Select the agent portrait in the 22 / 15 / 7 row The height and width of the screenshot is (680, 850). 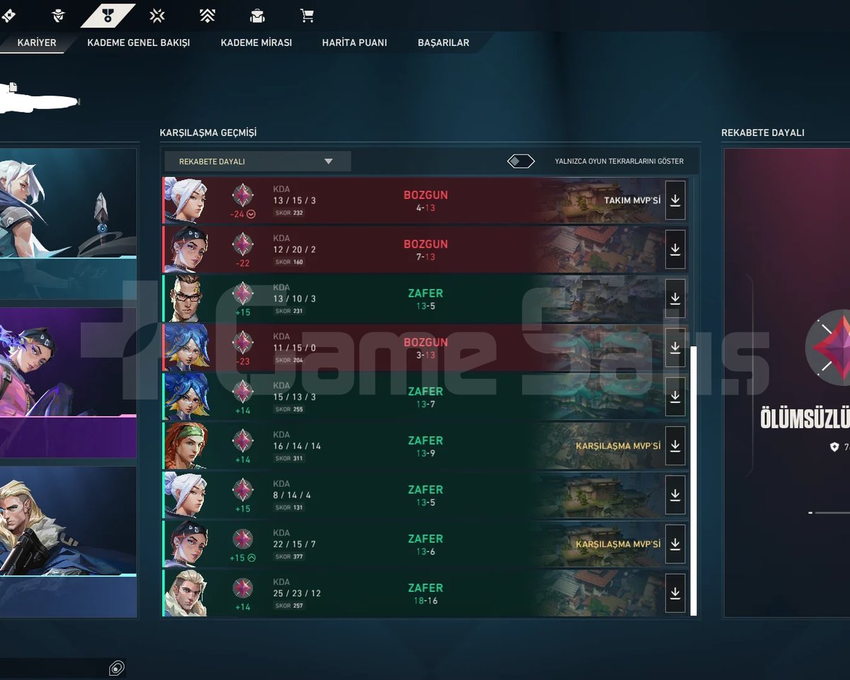coord(186,544)
